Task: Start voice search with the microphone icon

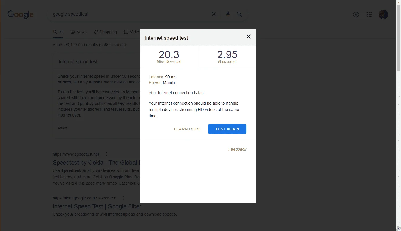Action: pyautogui.click(x=228, y=14)
